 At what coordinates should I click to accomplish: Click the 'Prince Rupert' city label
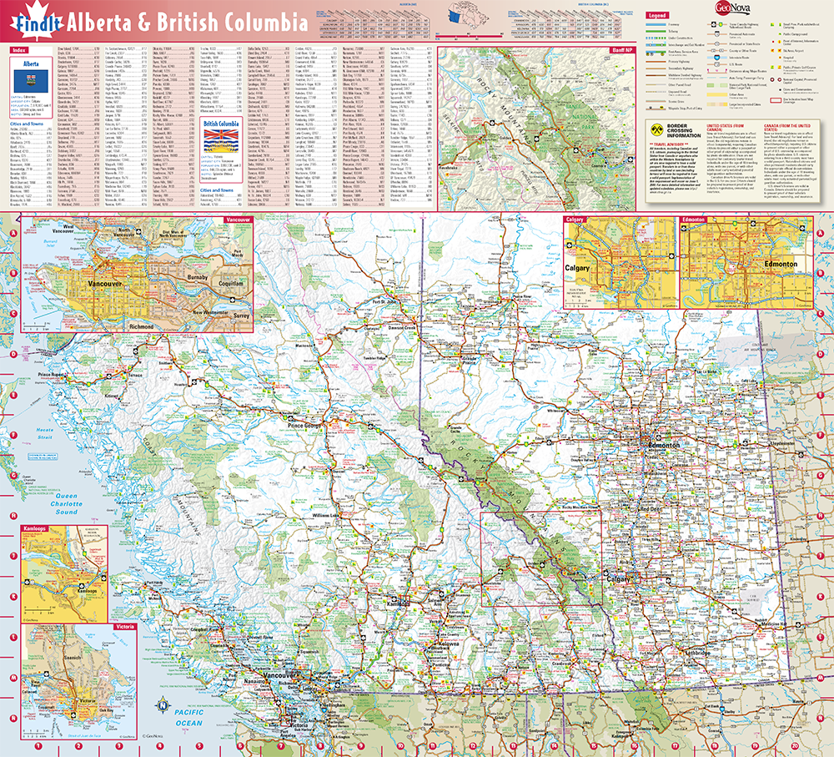click(x=51, y=375)
